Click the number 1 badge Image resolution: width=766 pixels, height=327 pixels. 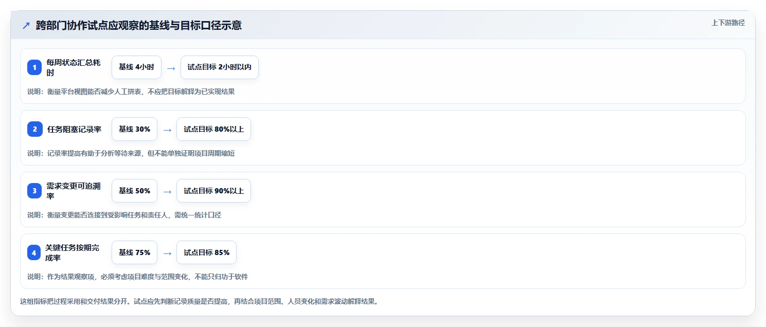pos(34,67)
